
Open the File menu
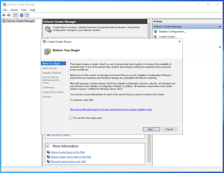click(x=5, y=10)
